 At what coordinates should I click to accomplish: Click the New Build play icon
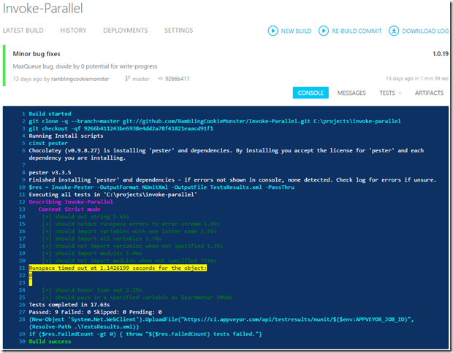coord(273,31)
